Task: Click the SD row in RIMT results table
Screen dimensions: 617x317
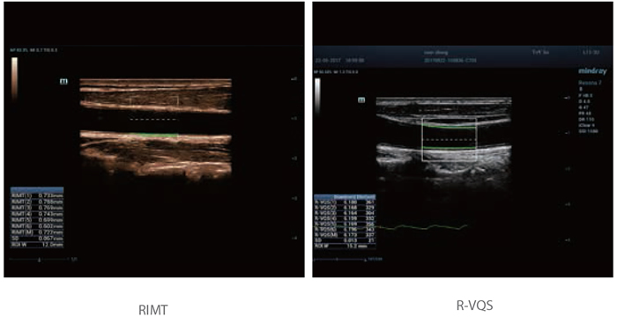Action: [x=37, y=239]
